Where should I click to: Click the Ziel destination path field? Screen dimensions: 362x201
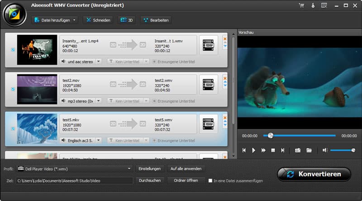[74, 181]
